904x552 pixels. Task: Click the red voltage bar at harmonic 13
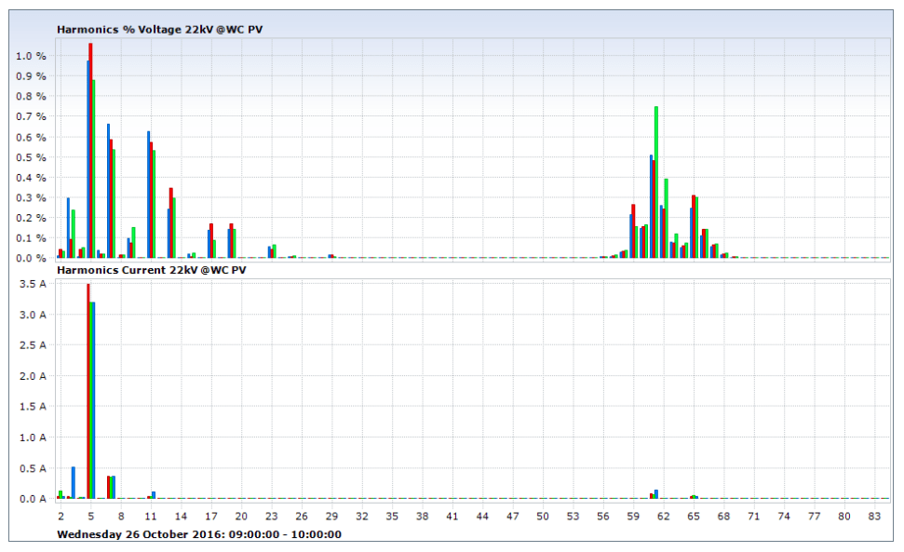(171, 223)
